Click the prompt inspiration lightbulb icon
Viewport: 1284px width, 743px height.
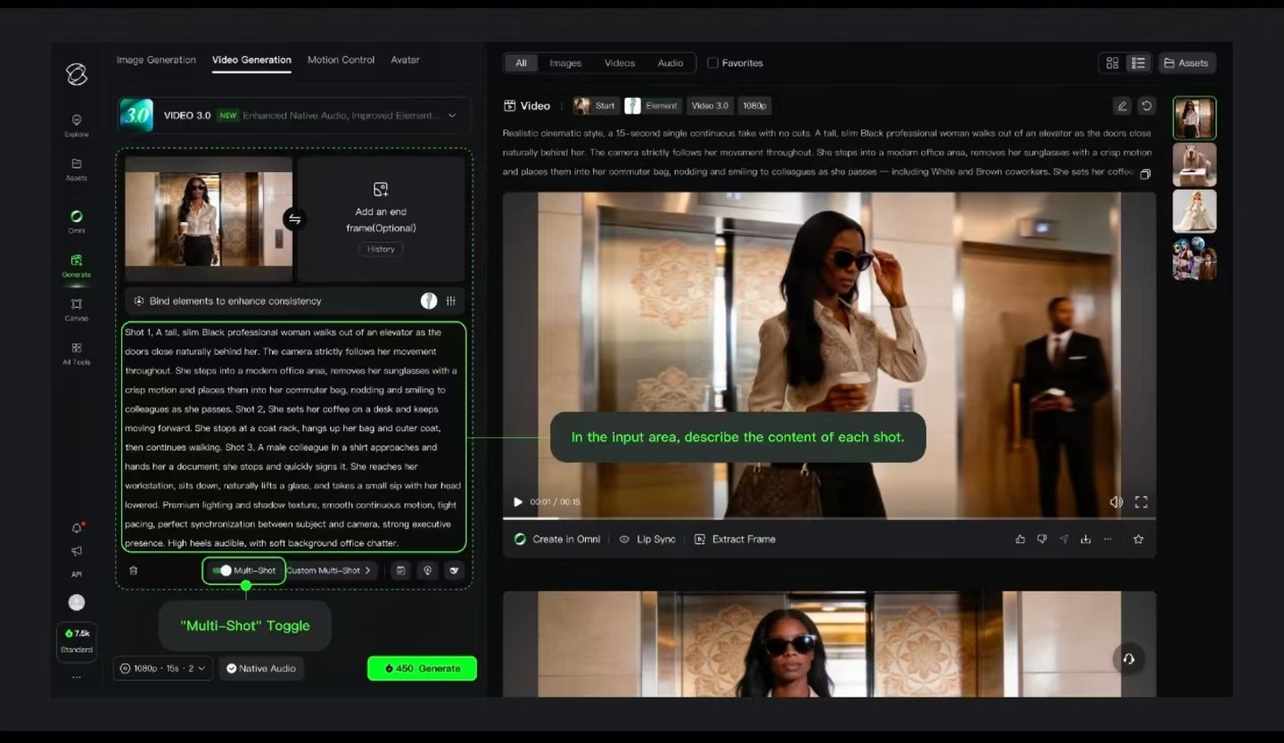427,571
